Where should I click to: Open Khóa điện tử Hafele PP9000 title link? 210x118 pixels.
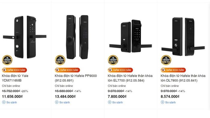[76, 78]
